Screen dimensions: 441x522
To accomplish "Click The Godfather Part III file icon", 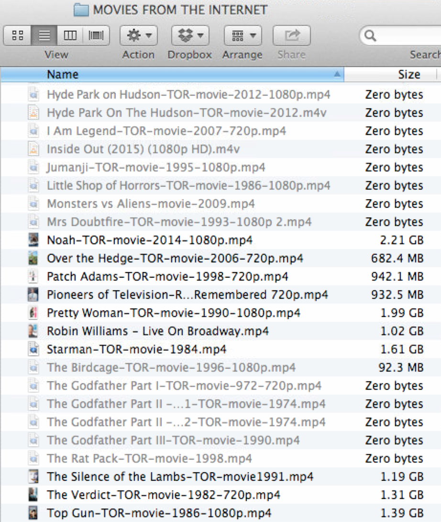I will coord(33,440).
